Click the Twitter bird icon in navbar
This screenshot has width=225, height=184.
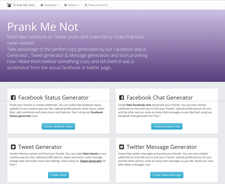66,5
